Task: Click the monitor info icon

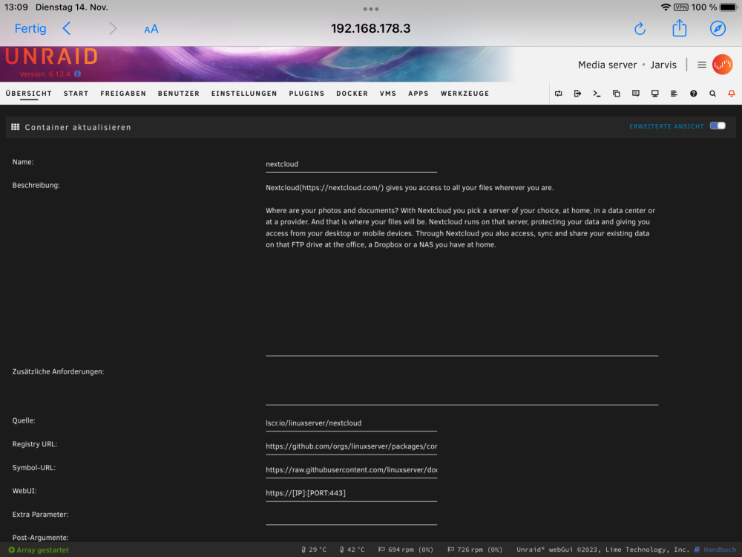Action: point(655,94)
